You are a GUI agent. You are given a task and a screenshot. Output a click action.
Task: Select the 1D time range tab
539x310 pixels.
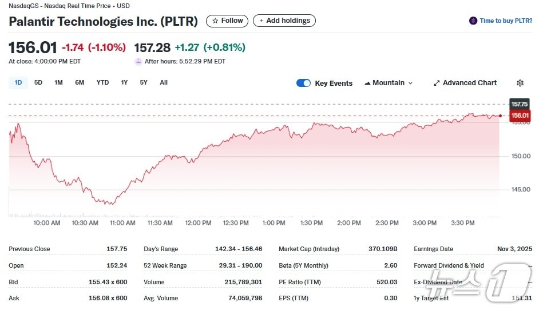18,82
